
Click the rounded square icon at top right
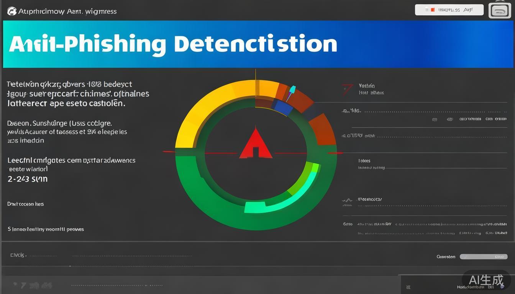(x=500, y=10)
